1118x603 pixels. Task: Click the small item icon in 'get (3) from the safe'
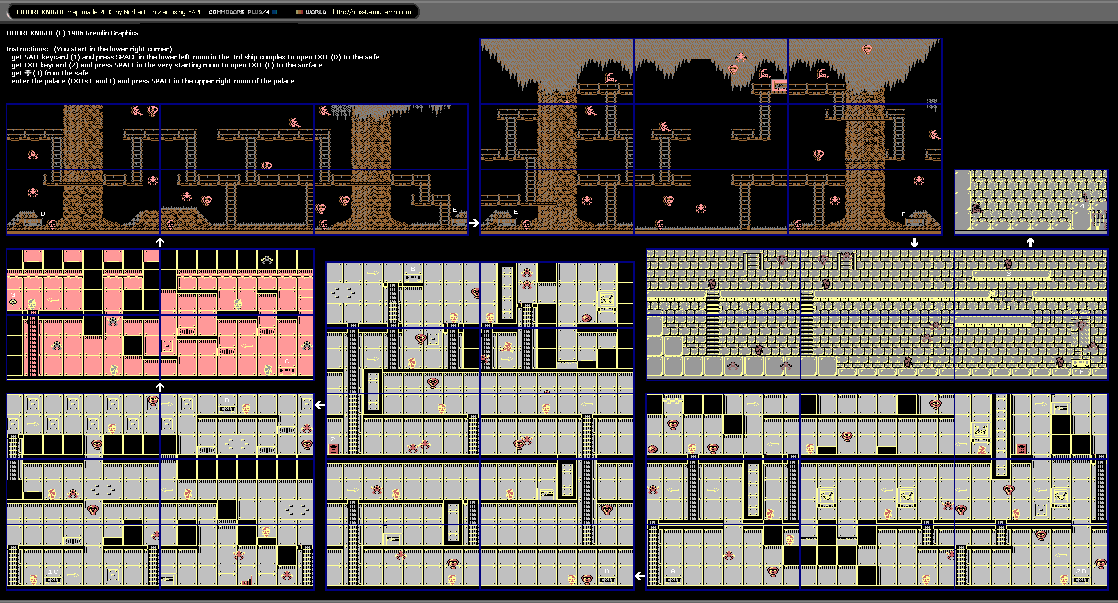pyautogui.click(x=28, y=73)
